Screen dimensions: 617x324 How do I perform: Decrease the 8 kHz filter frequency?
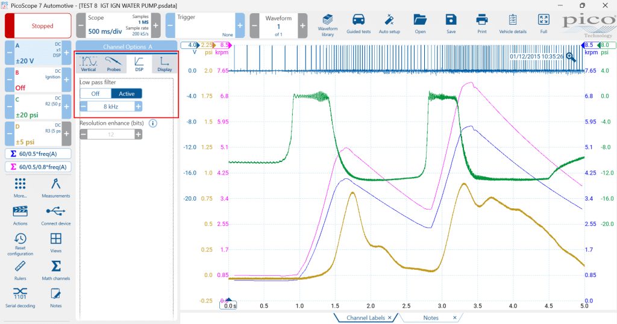tap(83, 107)
